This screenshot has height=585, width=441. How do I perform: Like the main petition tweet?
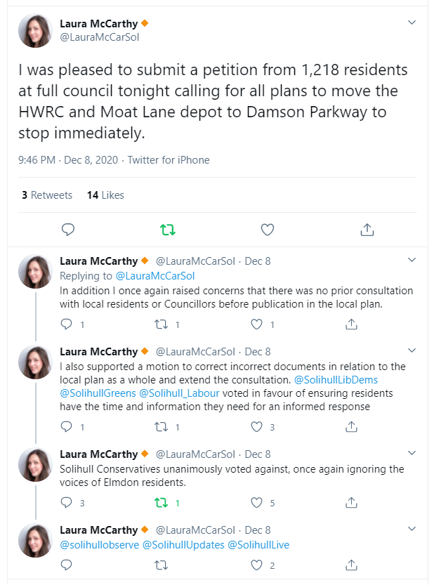[267, 230]
